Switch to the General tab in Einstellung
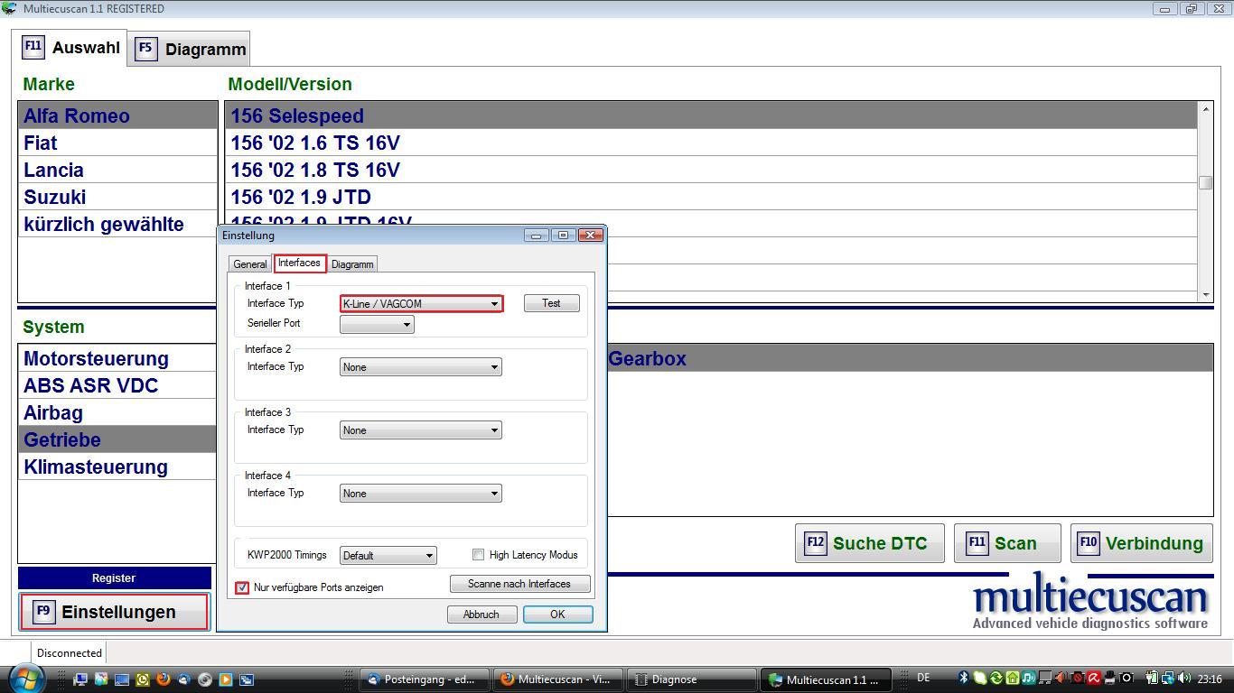1234x693 pixels. tap(250, 264)
